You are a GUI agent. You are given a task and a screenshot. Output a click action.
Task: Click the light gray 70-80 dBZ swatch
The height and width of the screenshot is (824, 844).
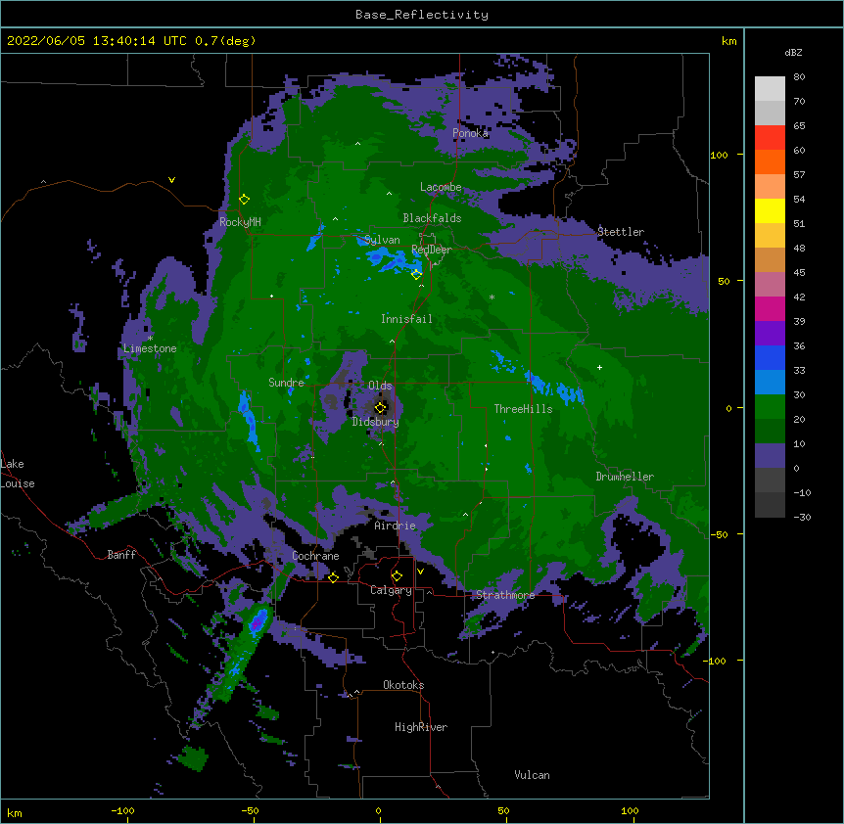770,88
